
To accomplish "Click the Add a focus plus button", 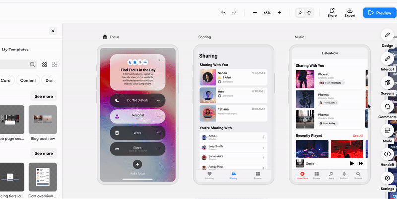I will tap(137, 164).
